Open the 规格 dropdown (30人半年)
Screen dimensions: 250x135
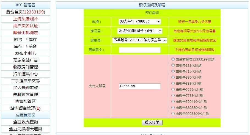pos(140,21)
